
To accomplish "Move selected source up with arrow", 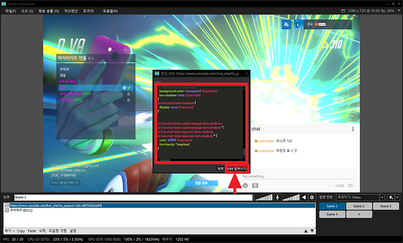I will (x=306, y=231).
